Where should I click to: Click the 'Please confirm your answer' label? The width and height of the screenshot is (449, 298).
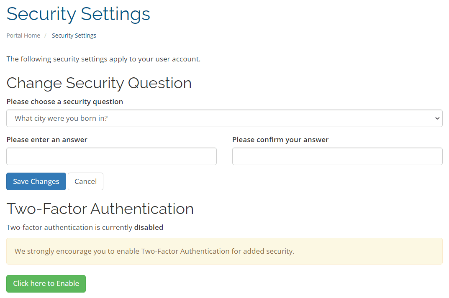coord(280,140)
